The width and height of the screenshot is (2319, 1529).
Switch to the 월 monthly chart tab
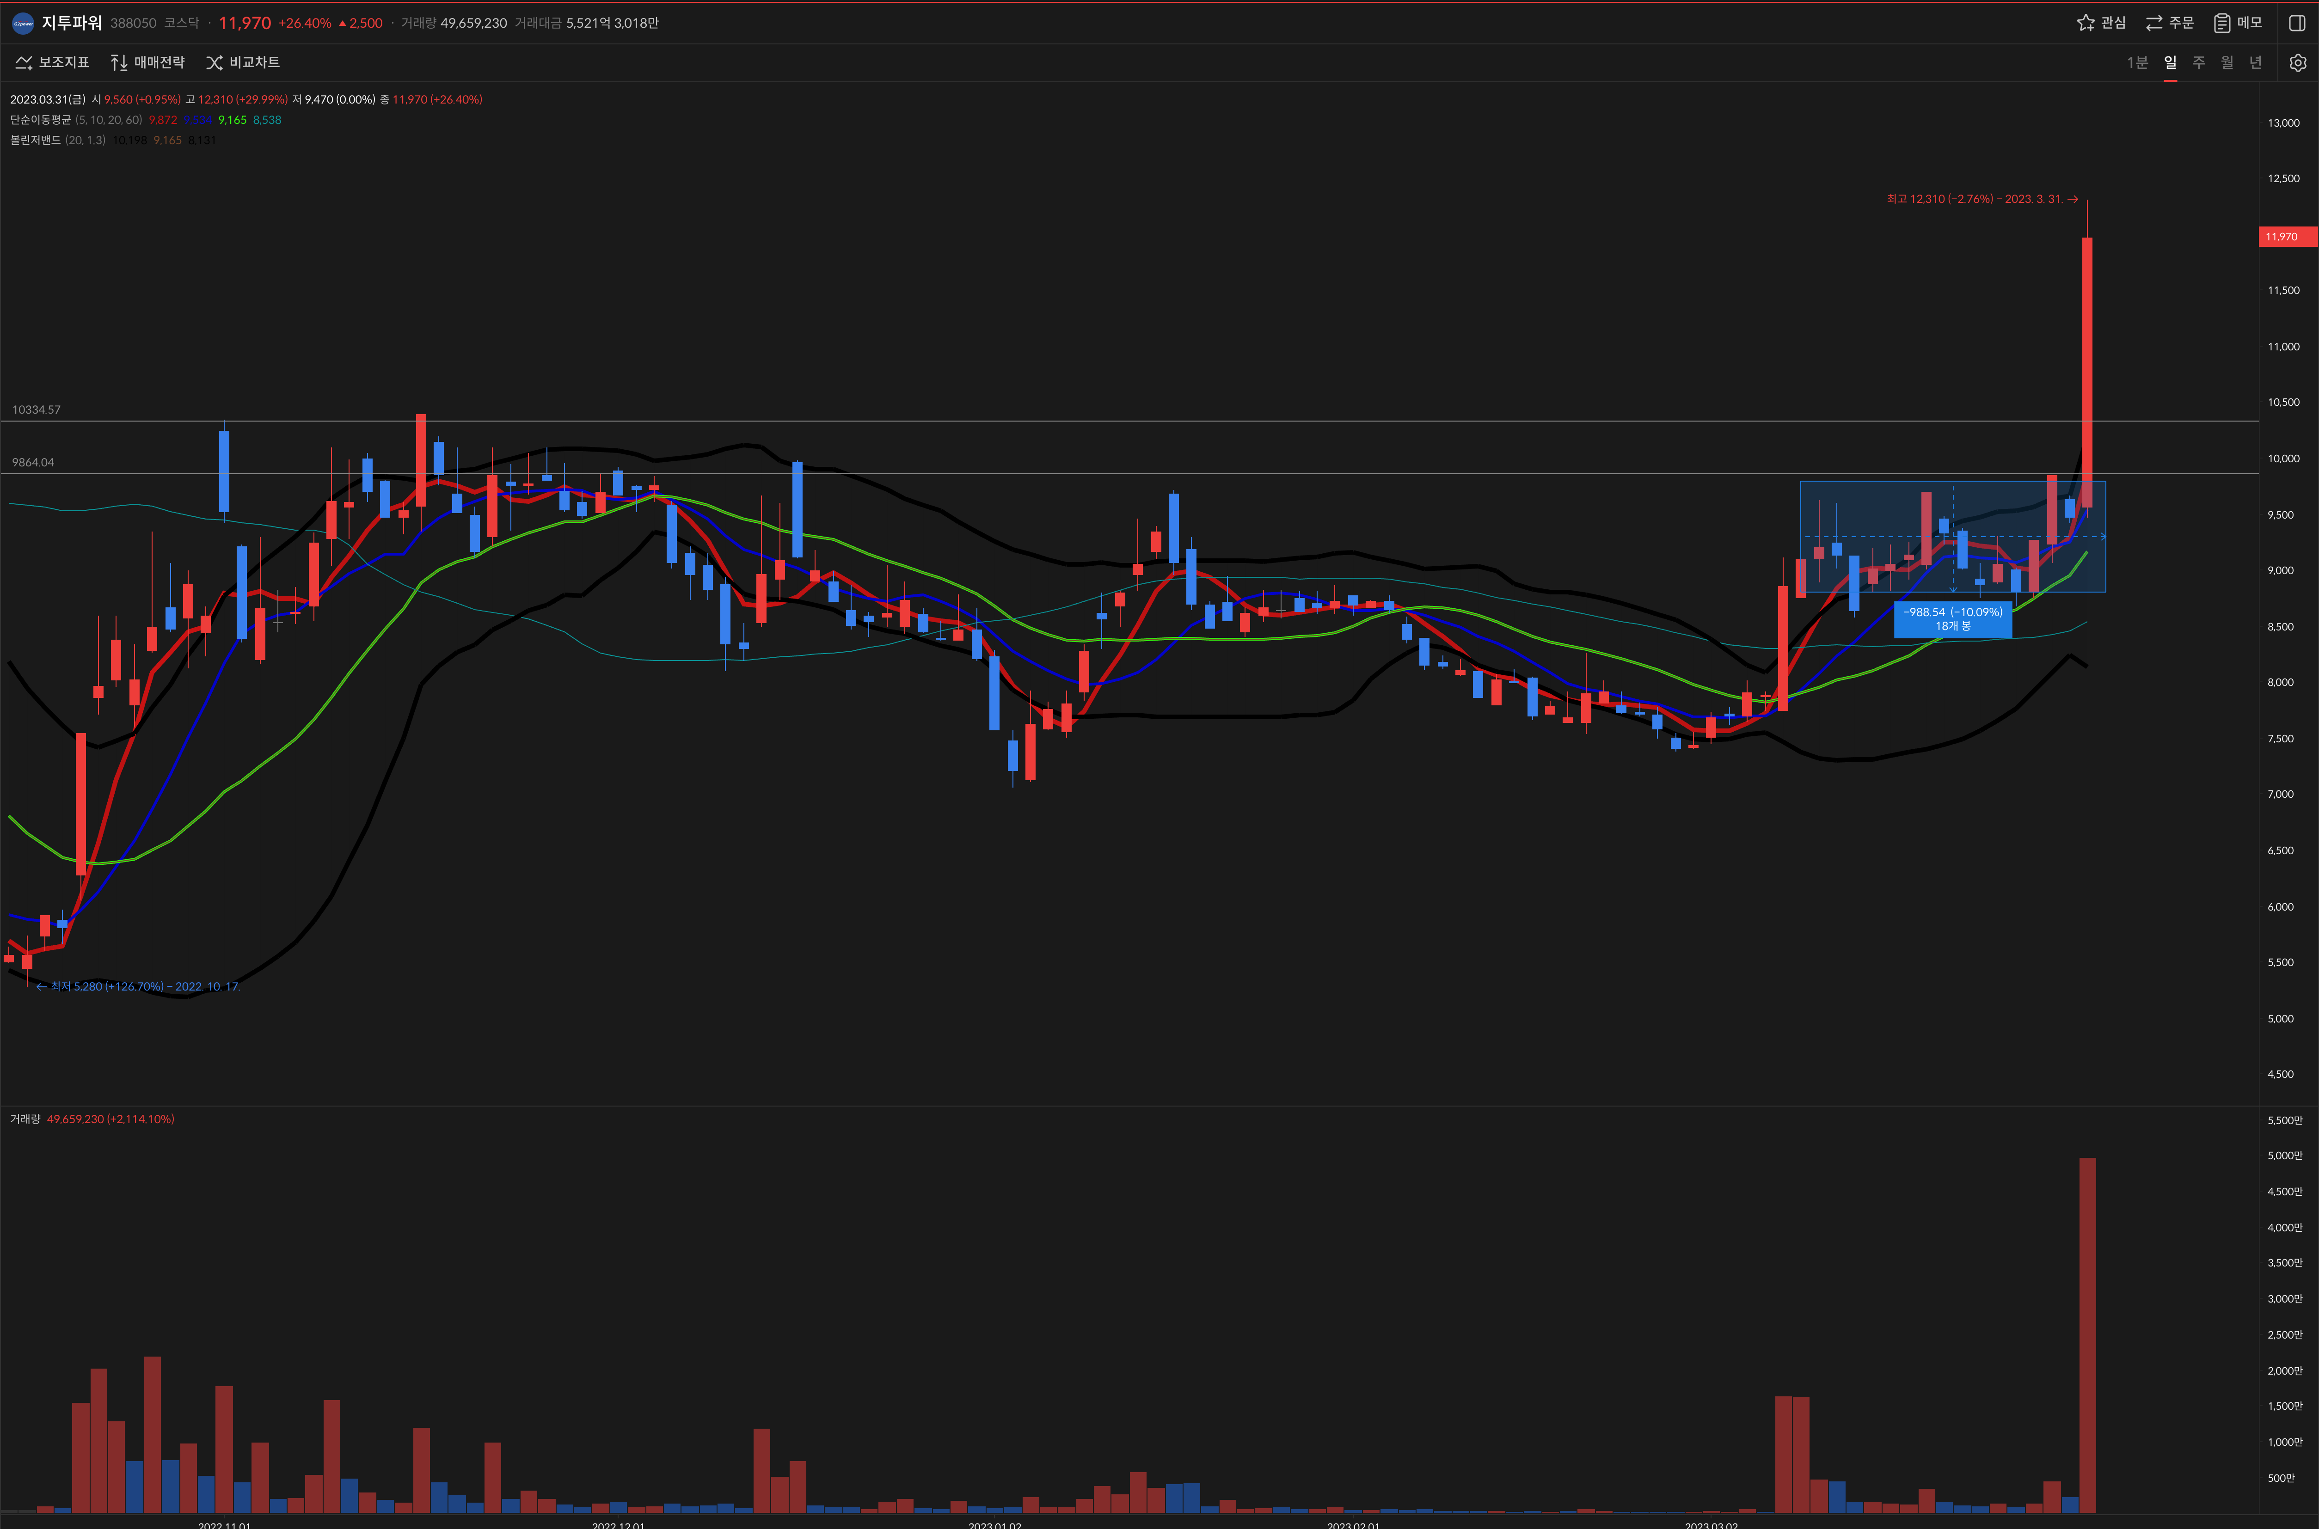pyautogui.click(x=2227, y=62)
